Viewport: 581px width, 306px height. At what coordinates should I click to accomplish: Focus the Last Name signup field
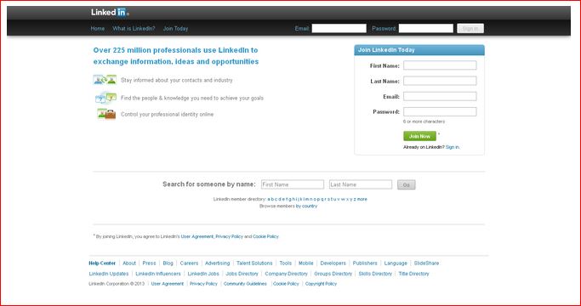(x=440, y=81)
